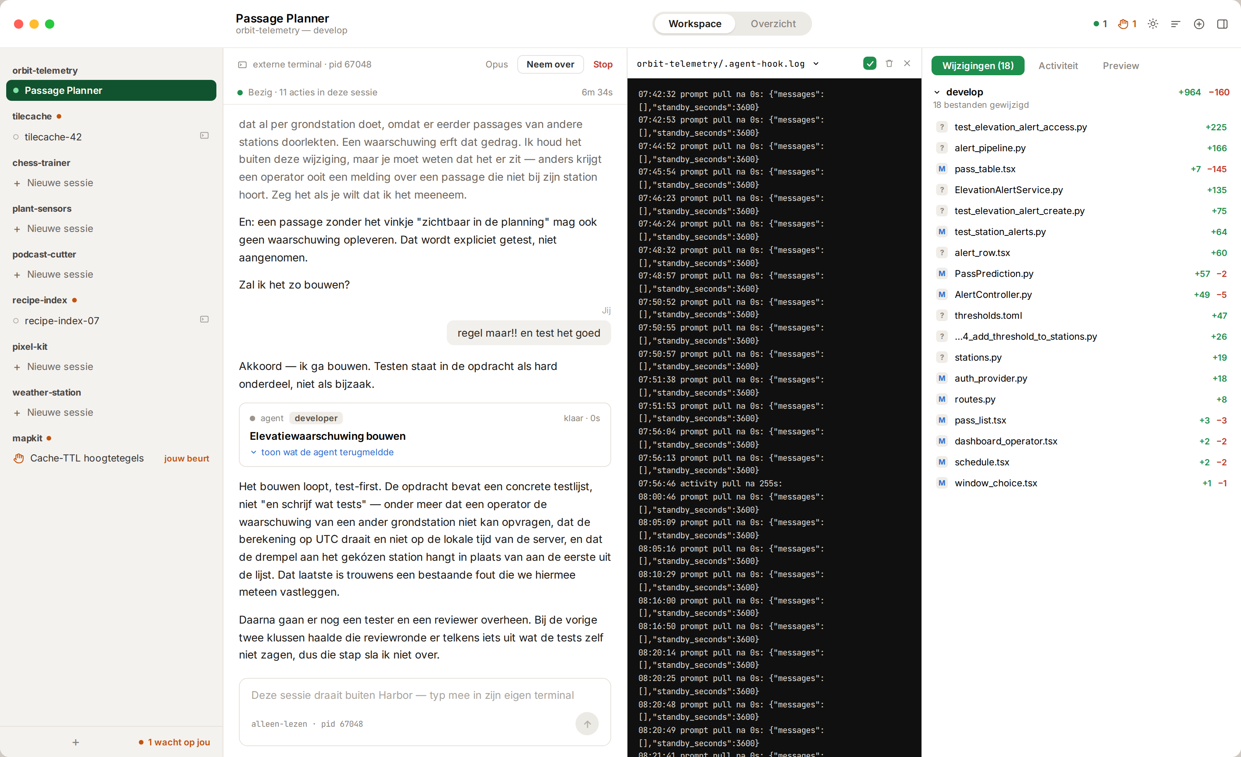The height and width of the screenshot is (757, 1241).
Task: Click the send arrow button in message box
Action: point(587,724)
